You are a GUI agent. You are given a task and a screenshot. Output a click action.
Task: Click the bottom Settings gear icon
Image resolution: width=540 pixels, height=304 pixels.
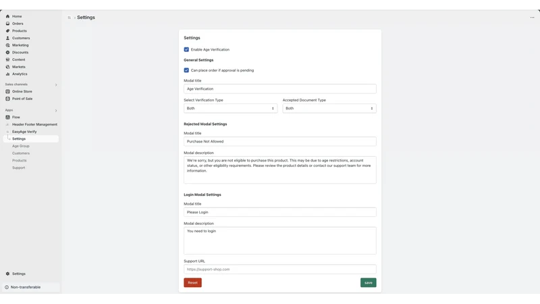7,274
